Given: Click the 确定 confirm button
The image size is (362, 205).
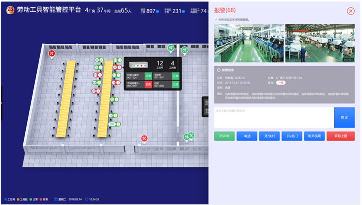Looking at the screenshot, I should point(344,118).
